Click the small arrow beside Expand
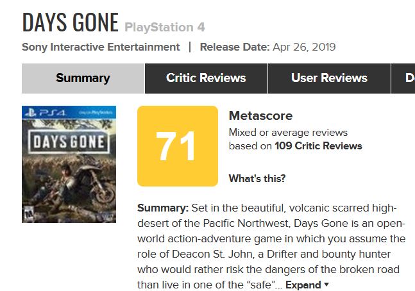The width and height of the screenshot is (415, 291). [x=326, y=285]
